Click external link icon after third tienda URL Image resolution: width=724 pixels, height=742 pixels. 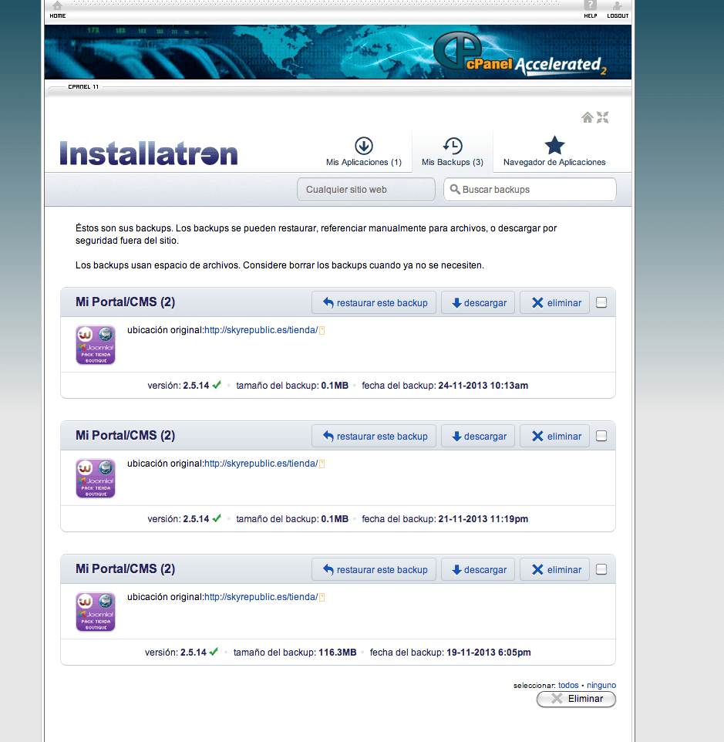click(x=322, y=597)
